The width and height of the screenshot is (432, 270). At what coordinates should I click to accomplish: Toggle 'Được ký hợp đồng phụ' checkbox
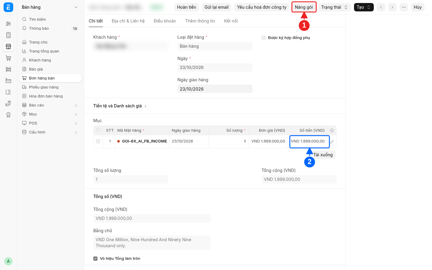pos(264,38)
